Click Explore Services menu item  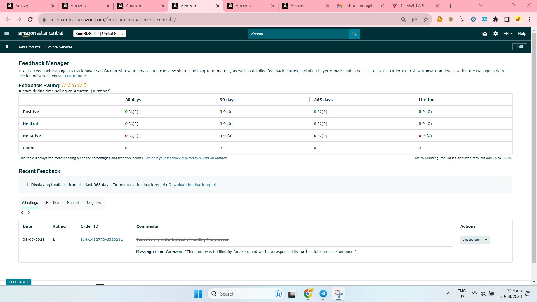coord(59,47)
